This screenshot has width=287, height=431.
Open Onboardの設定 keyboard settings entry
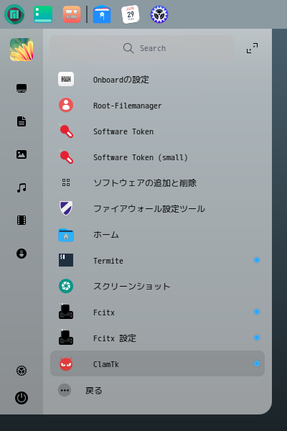[157, 80]
